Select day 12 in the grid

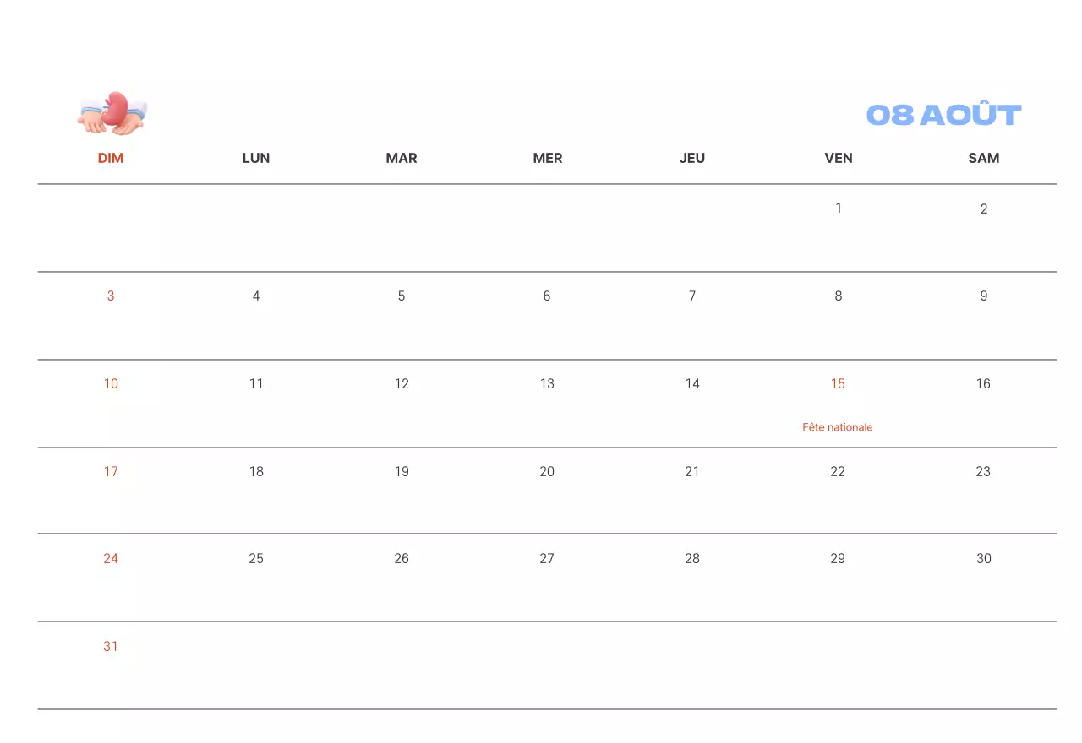(x=402, y=384)
